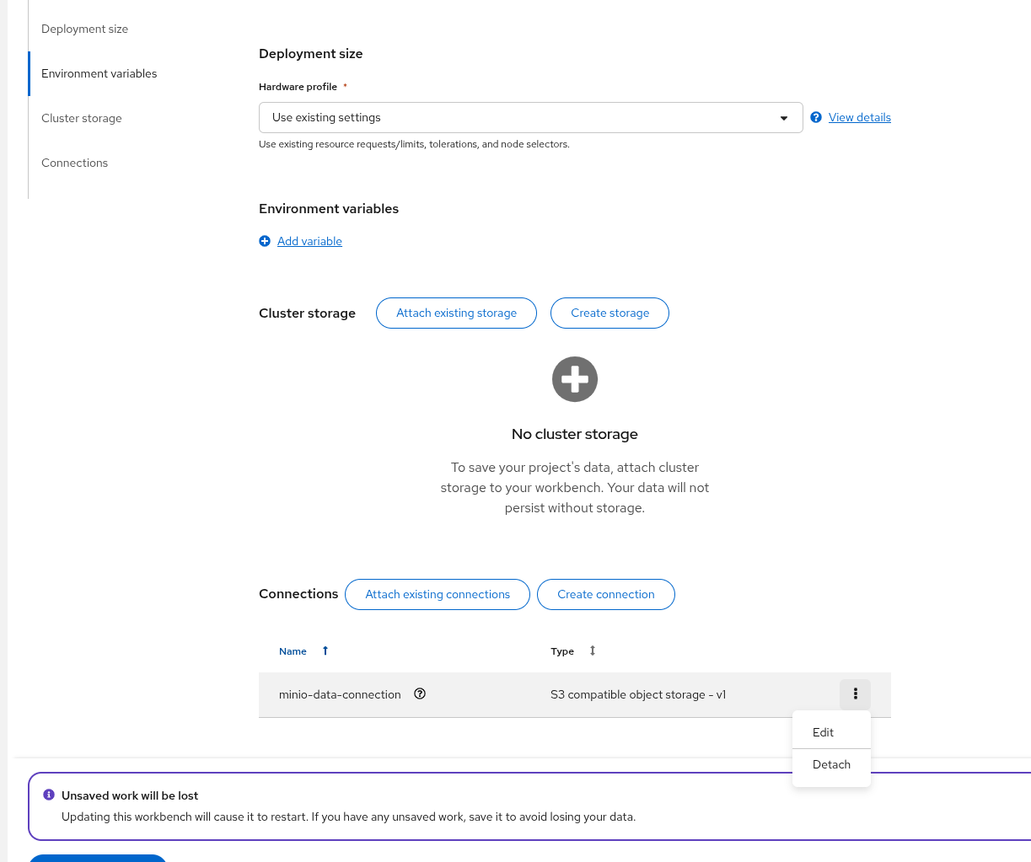Viewport: 1031px width, 862px height.
Task: Choose Detach from the connection menu
Action: [831, 764]
